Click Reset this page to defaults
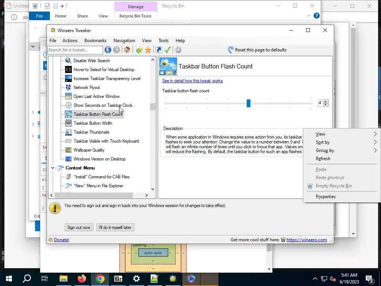This screenshot has height=286, width=381. click(257, 50)
